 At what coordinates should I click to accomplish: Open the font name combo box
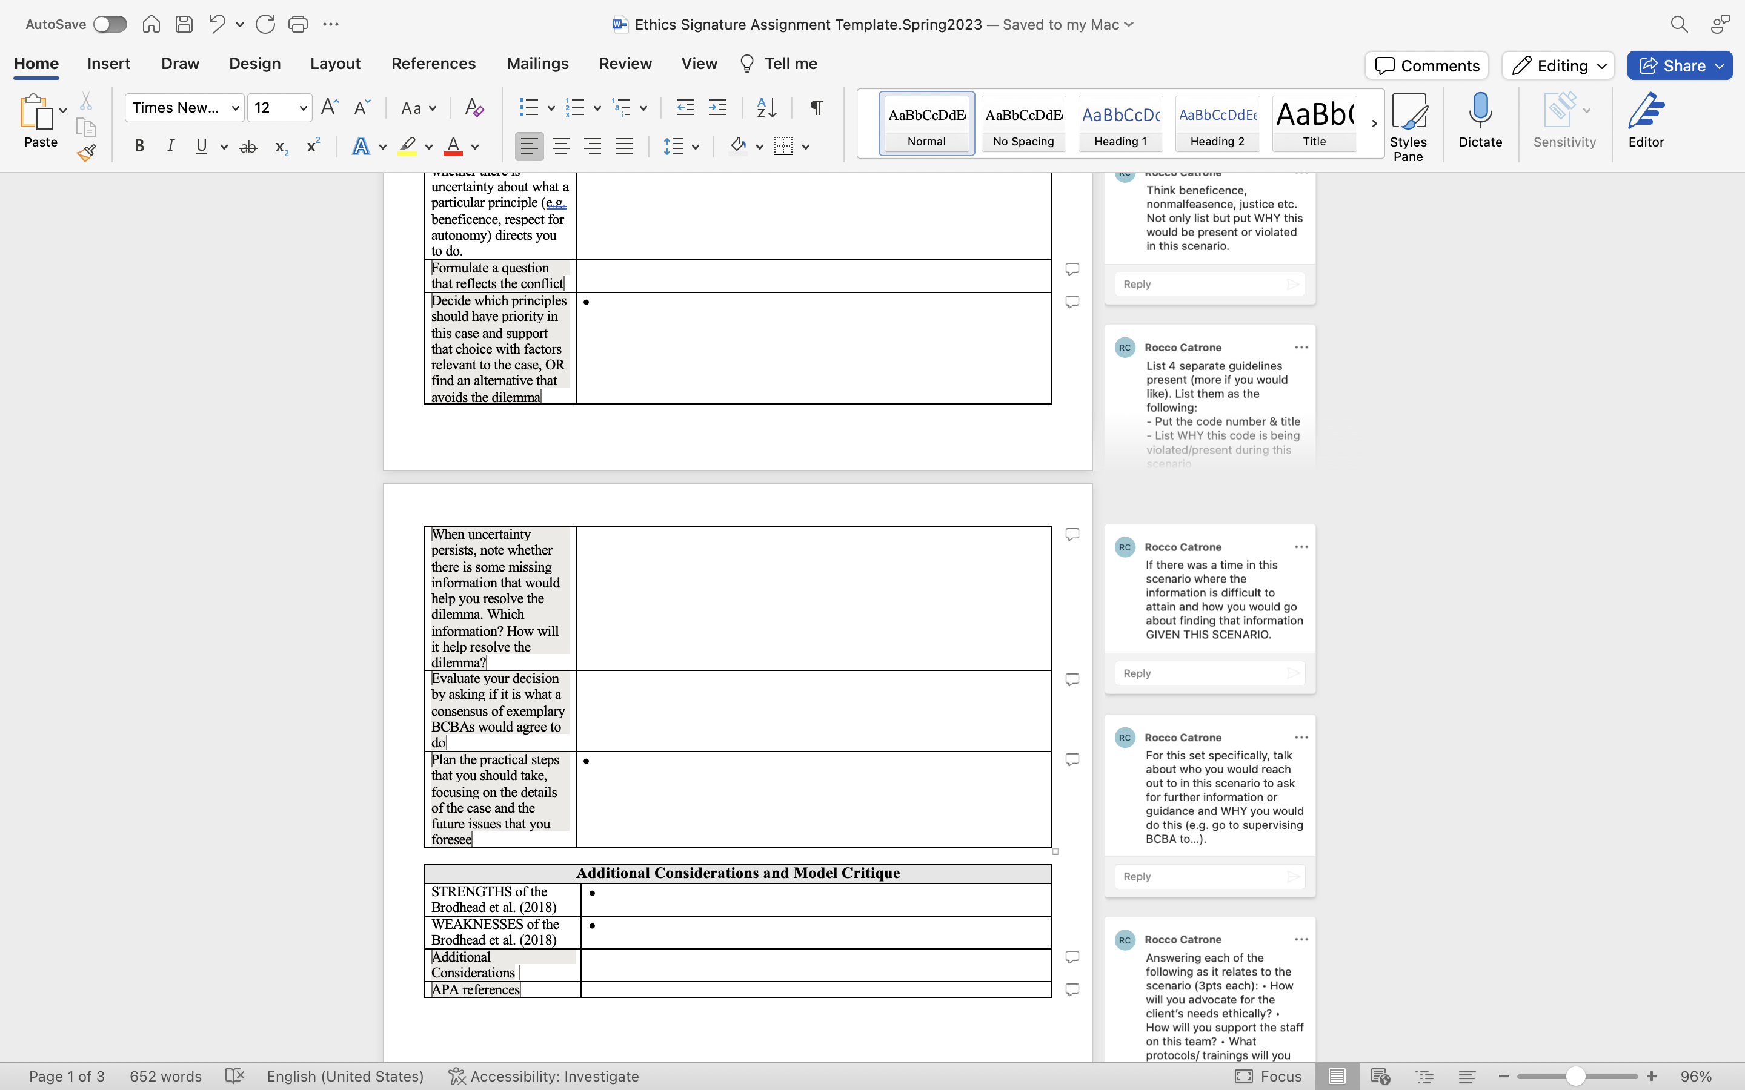point(185,107)
